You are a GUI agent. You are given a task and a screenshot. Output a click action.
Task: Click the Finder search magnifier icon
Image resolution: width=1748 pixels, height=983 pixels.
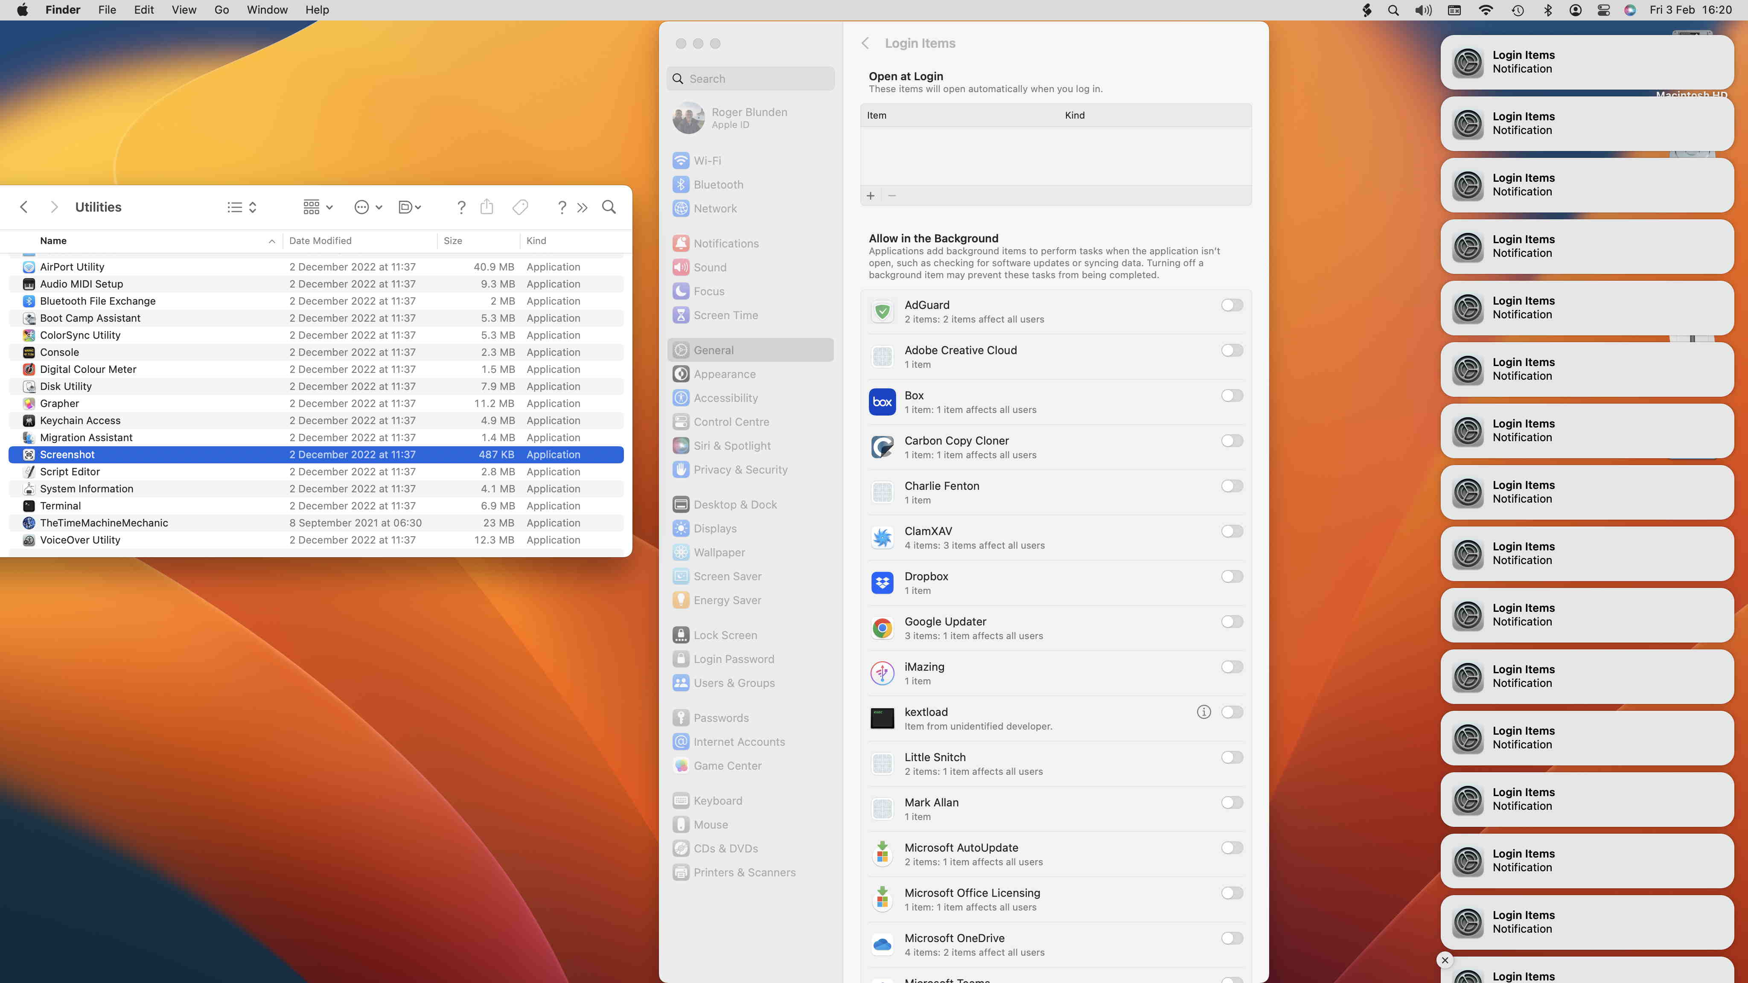(609, 207)
